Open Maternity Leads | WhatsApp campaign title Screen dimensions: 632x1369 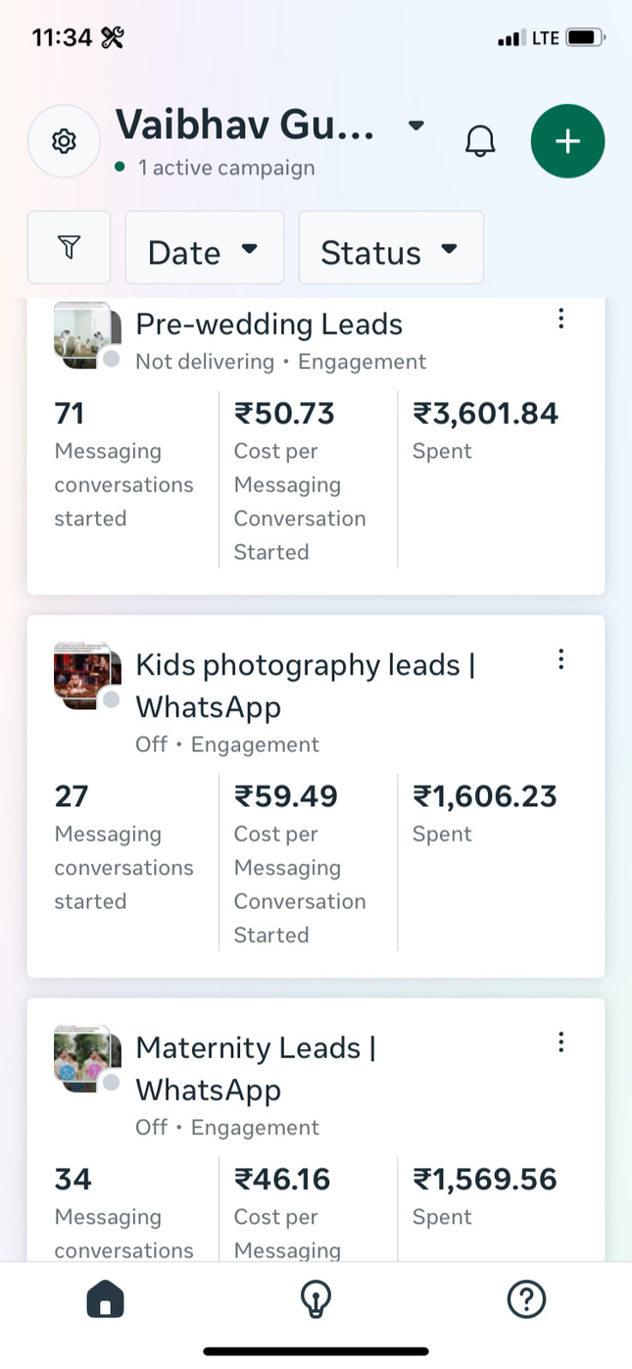[x=255, y=1068]
